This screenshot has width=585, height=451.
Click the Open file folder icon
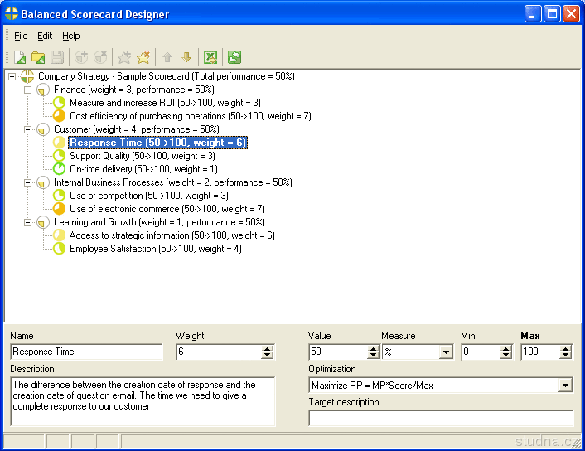tap(38, 57)
